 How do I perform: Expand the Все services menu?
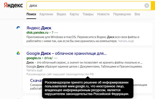(x=137, y=14)
